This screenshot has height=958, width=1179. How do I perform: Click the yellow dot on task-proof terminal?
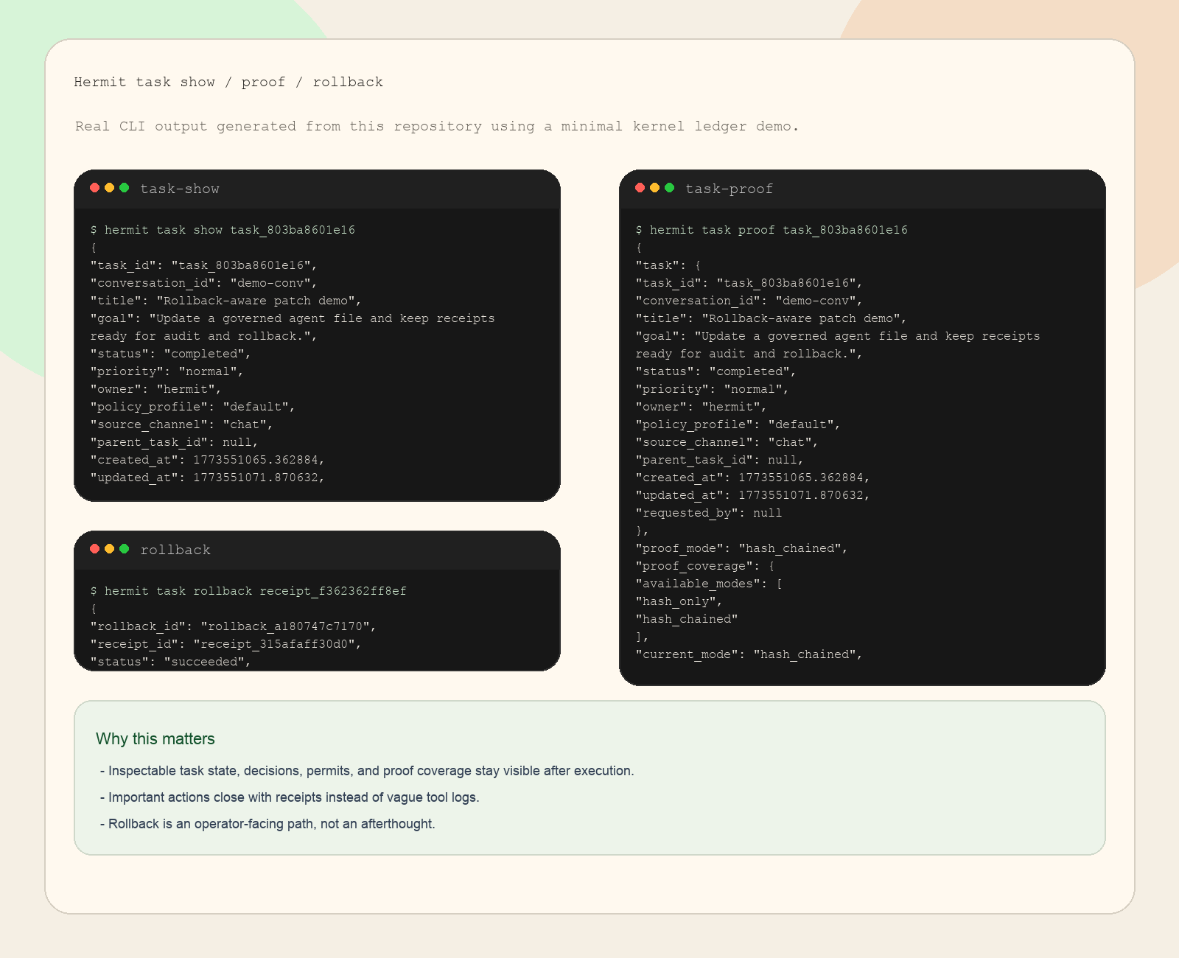point(654,188)
